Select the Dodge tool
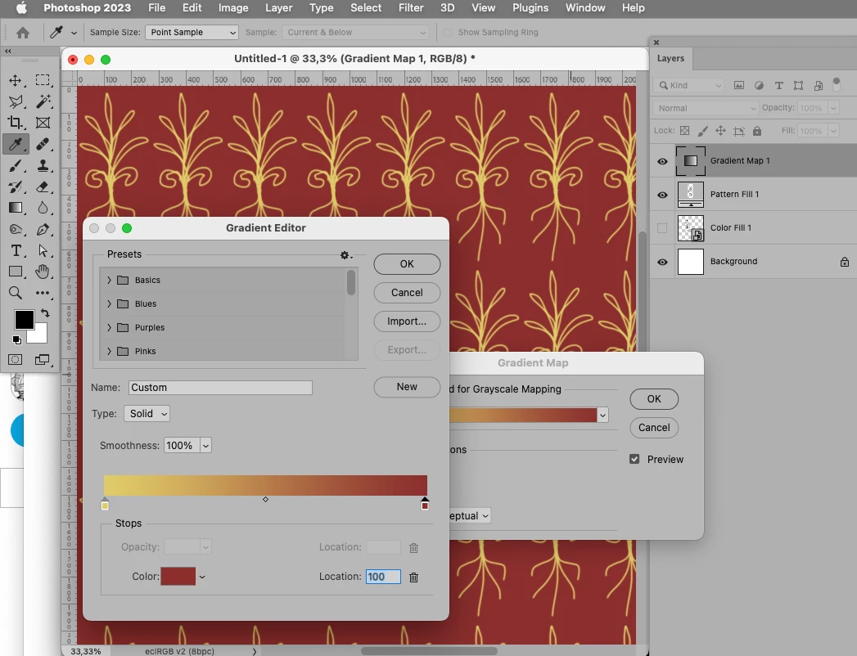Viewport: 857px width, 656px height. (x=16, y=229)
